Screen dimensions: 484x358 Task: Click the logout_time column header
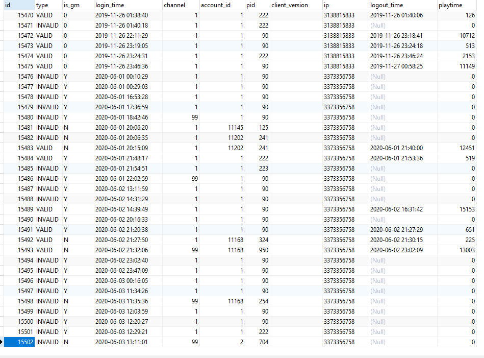click(x=403, y=5)
